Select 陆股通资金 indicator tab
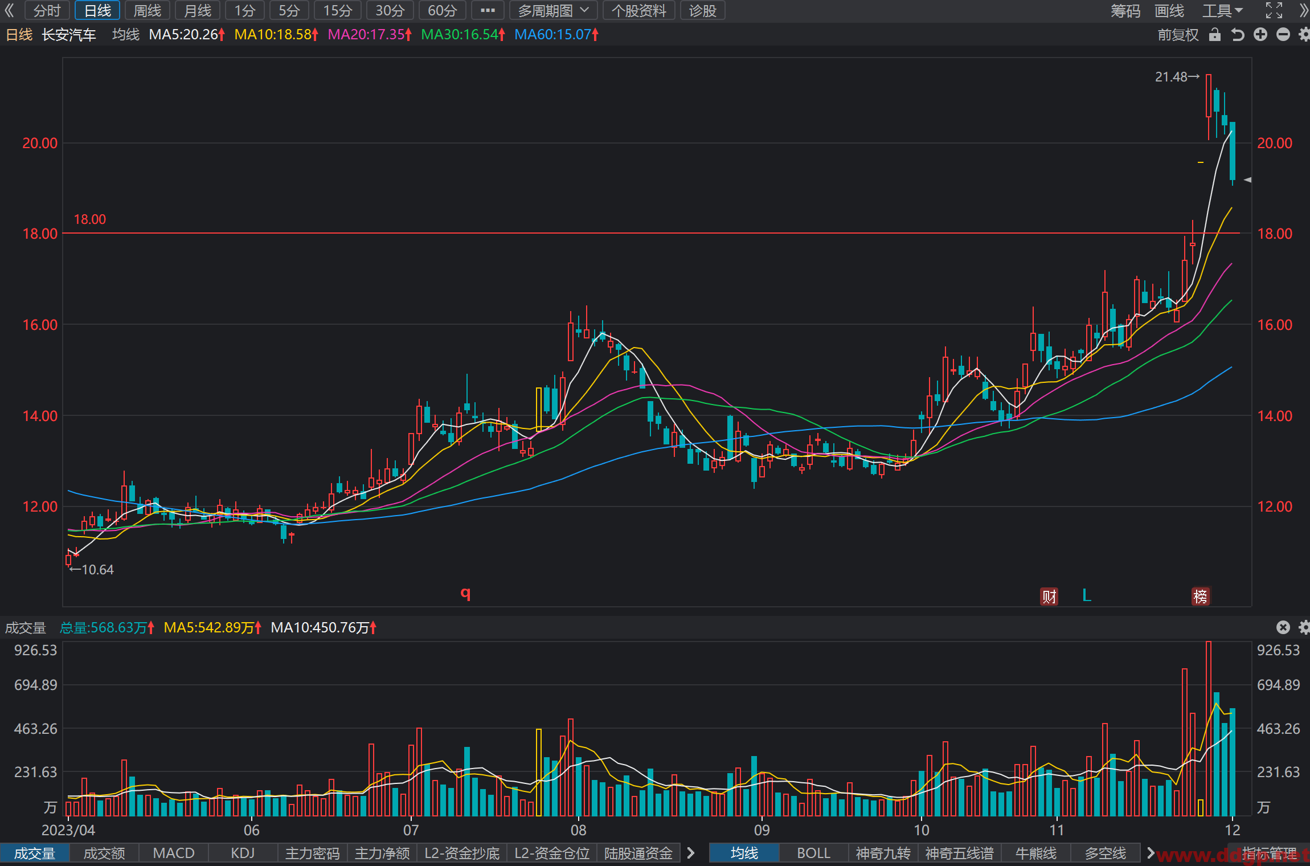 (638, 853)
